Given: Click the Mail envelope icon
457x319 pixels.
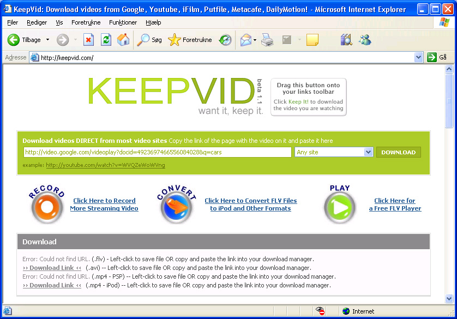Looking at the screenshot, I should tap(246, 40).
